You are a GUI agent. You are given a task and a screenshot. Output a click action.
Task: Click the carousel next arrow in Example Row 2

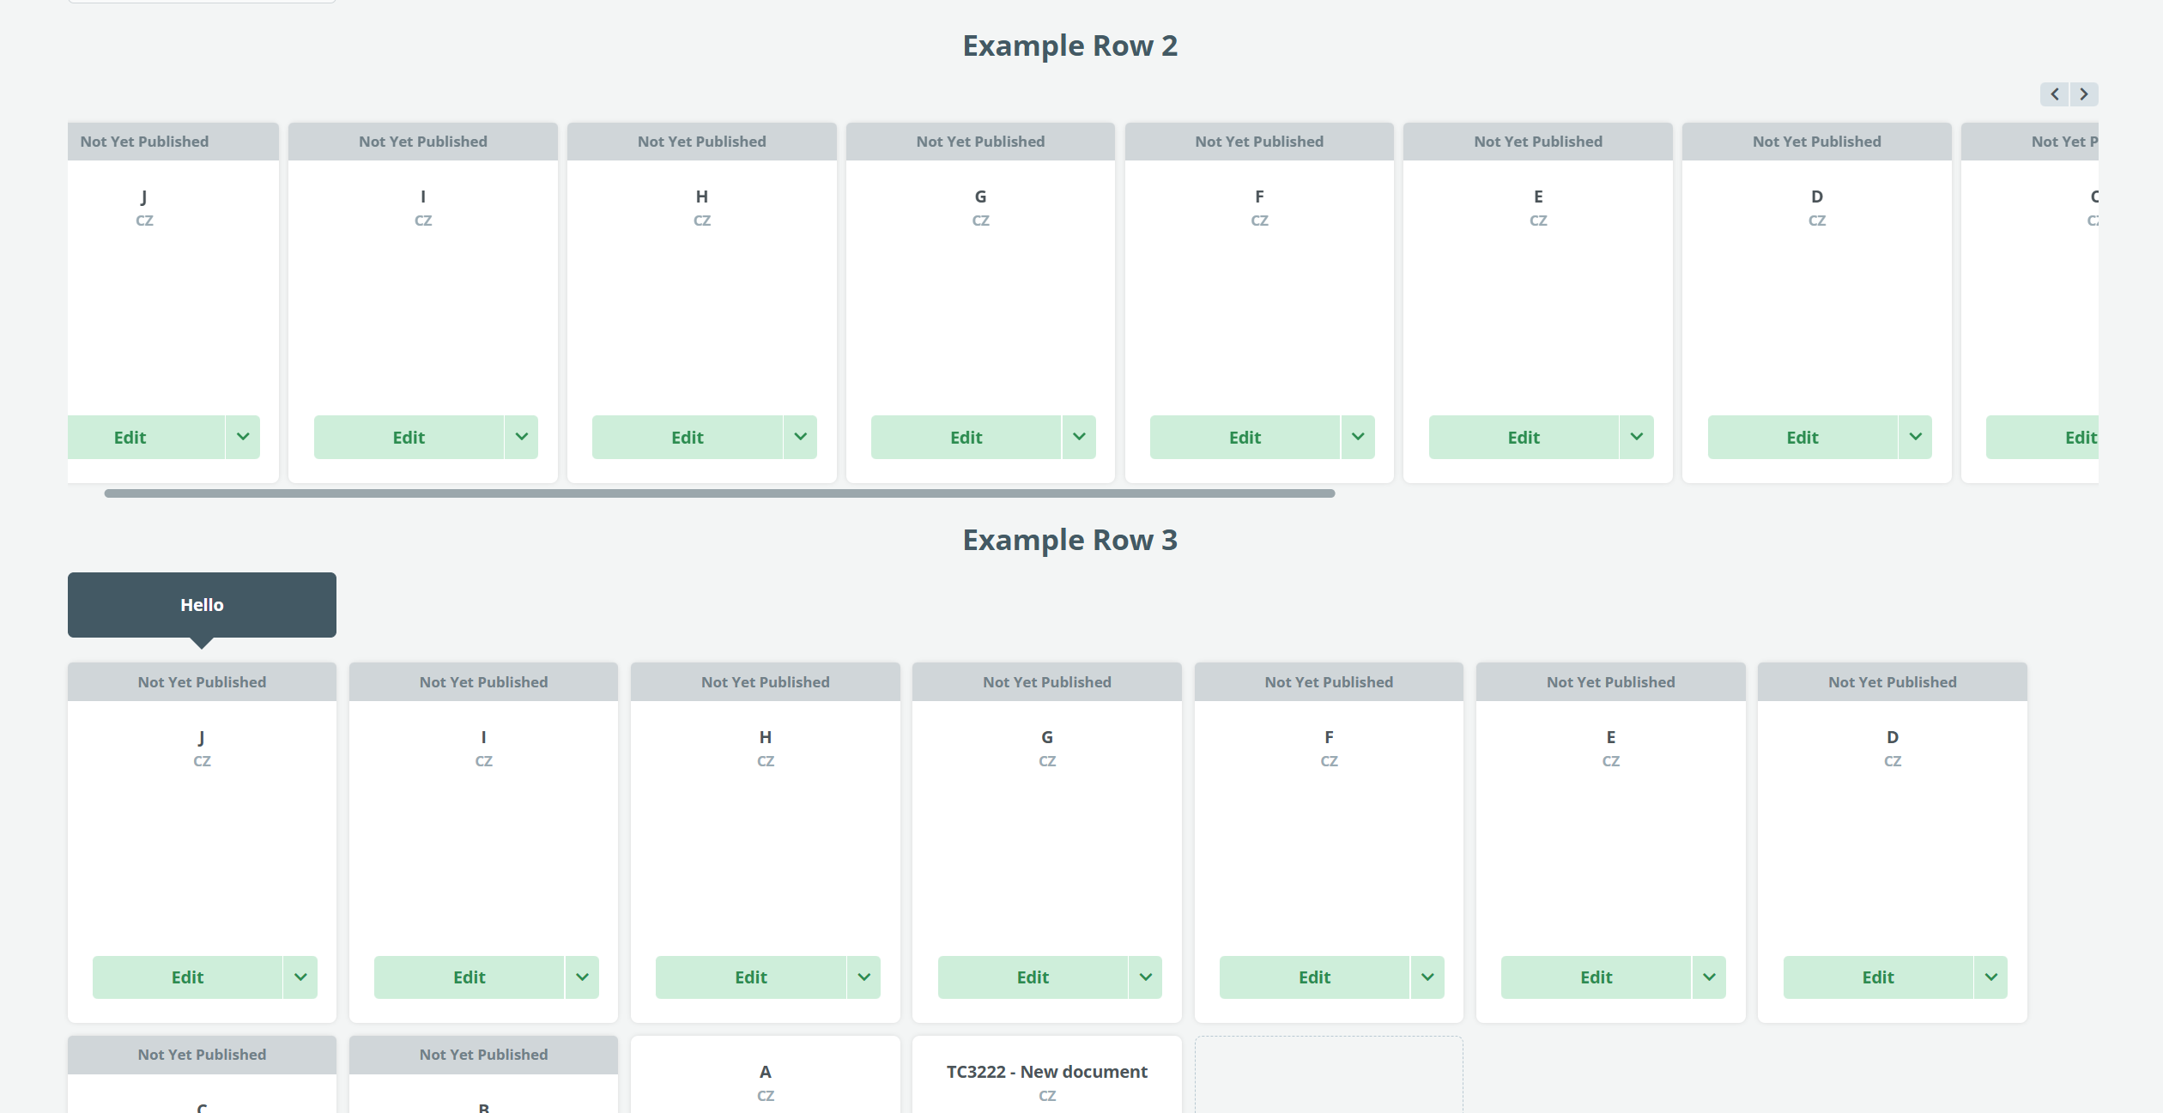click(2084, 94)
